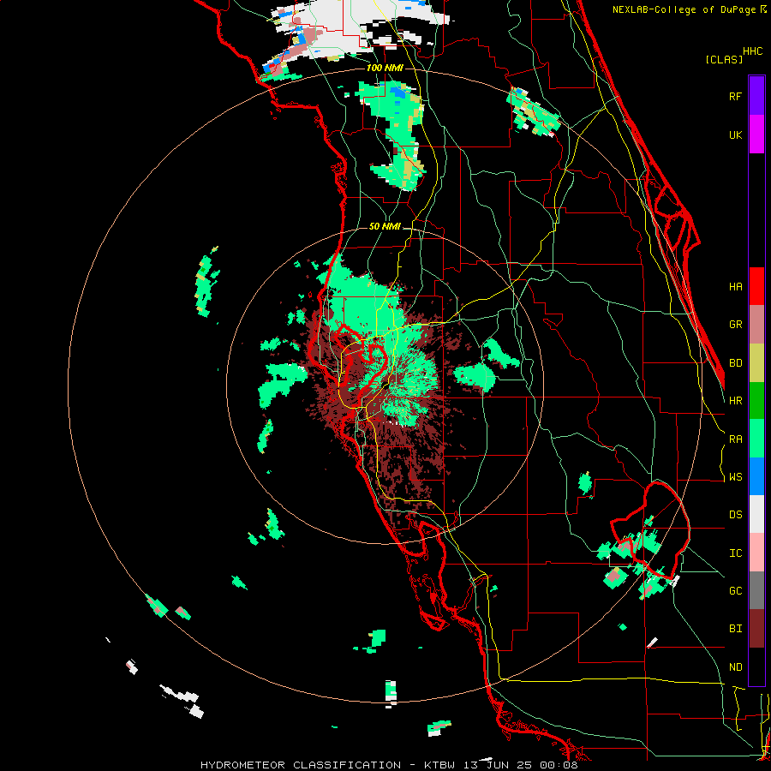Click the "BD" legend label

coord(735,363)
